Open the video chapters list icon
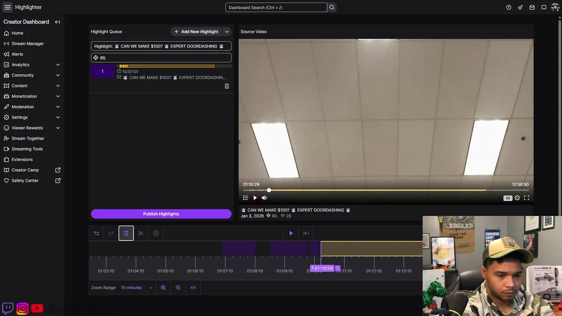The height and width of the screenshot is (316, 562). (x=245, y=198)
